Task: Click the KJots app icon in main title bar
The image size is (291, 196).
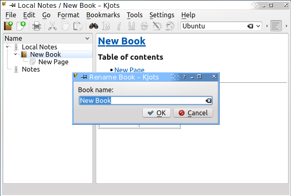Action: tap(4, 4)
